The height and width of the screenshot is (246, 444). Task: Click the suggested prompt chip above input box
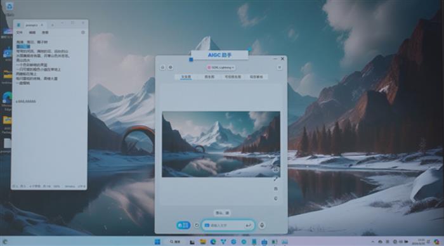(222, 213)
